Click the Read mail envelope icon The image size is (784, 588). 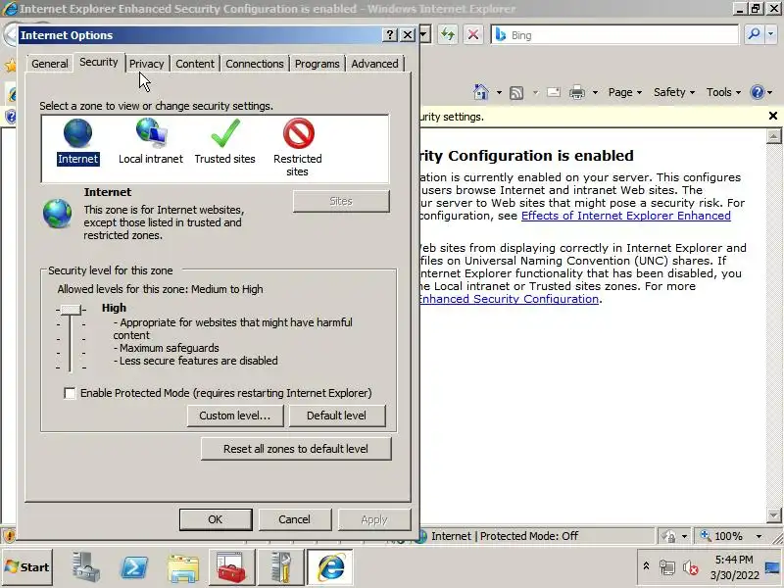pos(554,92)
